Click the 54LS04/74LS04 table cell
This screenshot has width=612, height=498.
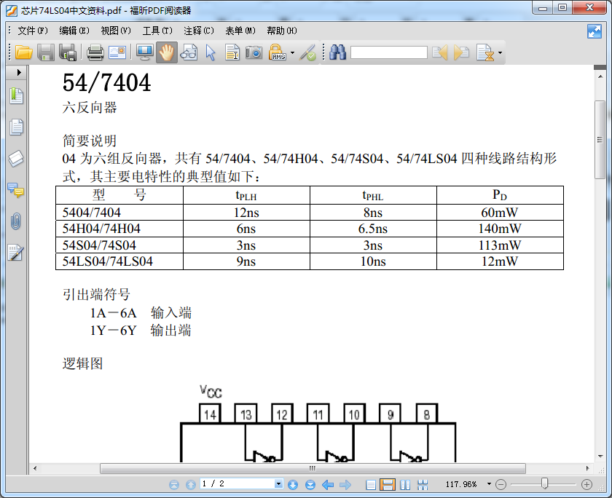[x=119, y=261]
